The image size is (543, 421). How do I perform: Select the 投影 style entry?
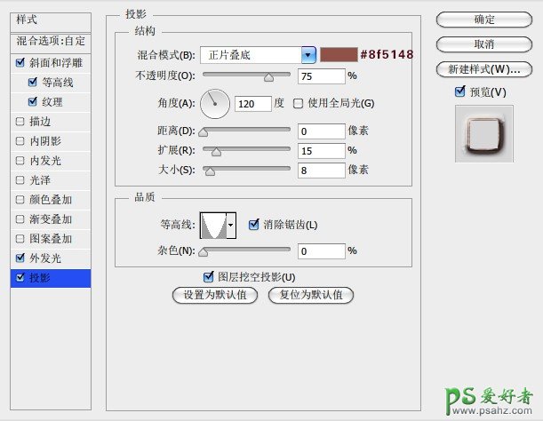(52, 278)
